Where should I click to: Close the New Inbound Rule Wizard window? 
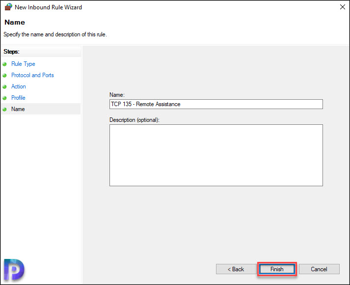coord(343,7)
